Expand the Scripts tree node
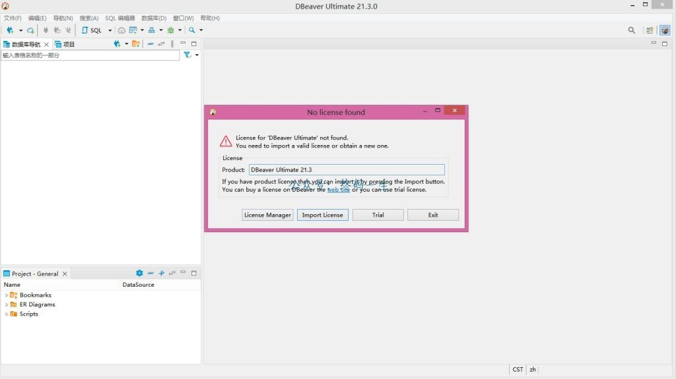 pos(7,314)
